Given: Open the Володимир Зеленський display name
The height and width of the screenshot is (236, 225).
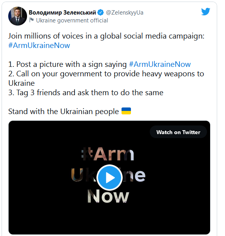Looking at the screenshot, I should tap(62, 13).
